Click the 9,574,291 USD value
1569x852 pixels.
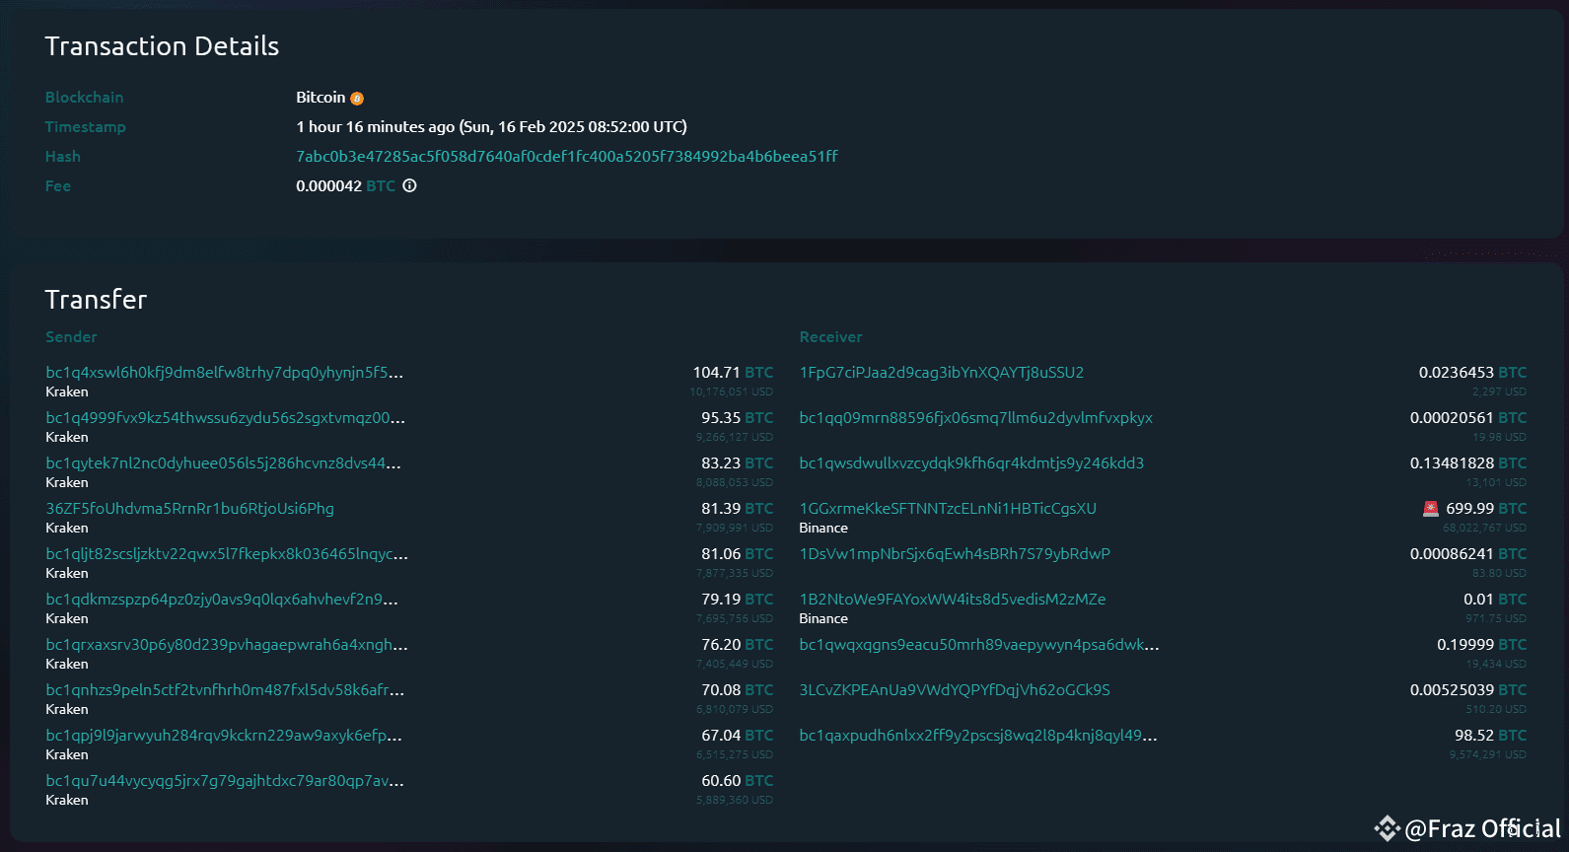[1487, 754]
